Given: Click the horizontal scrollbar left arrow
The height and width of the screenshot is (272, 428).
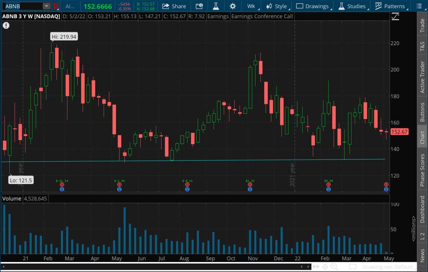Looking at the screenshot, I should click(4, 267).
